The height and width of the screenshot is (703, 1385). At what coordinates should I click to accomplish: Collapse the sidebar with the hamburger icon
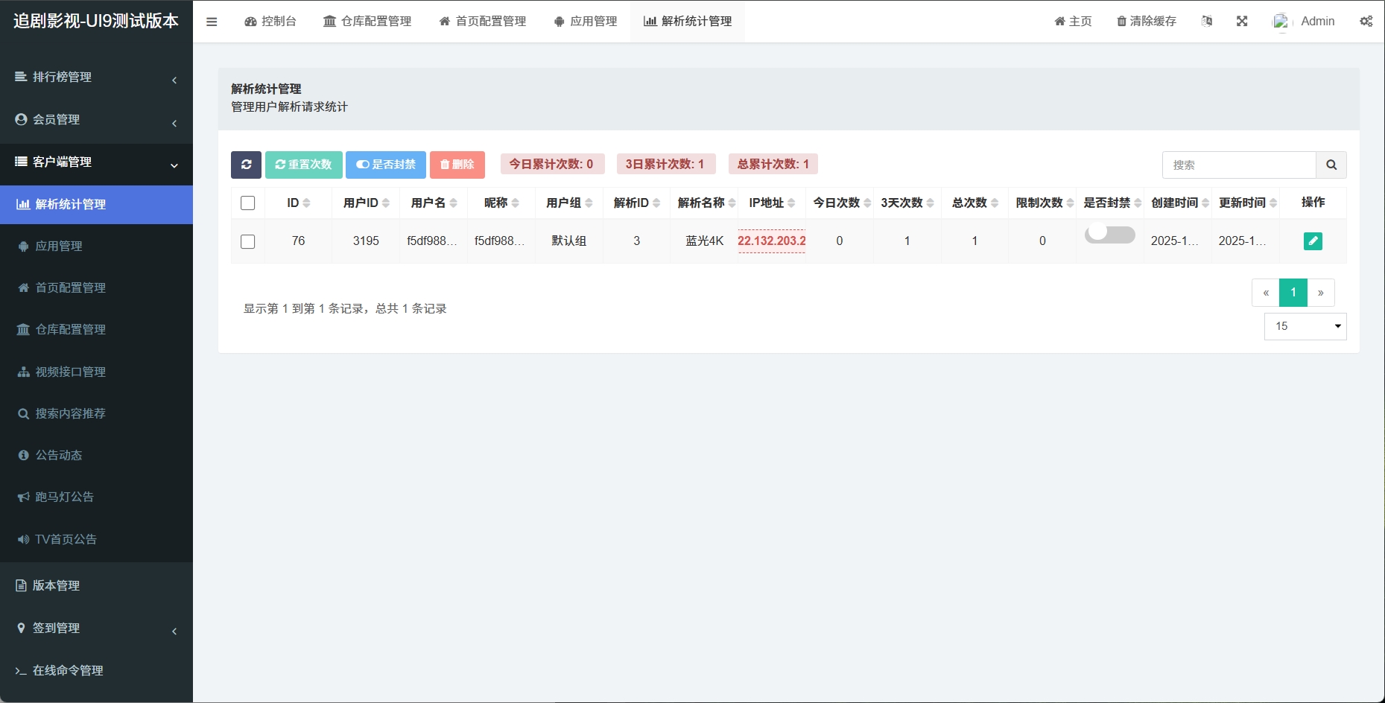coord(212,21)
